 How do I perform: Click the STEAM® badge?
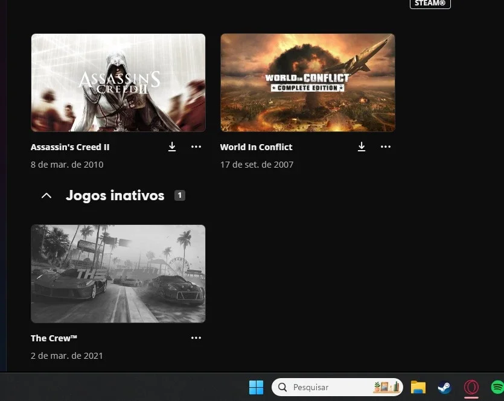pyautogui.click(x=430, y=4)
